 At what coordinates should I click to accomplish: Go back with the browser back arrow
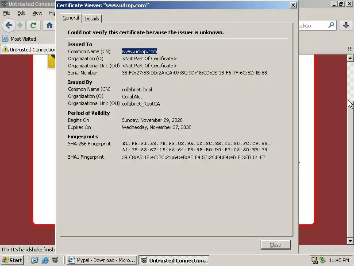(8, 25)
